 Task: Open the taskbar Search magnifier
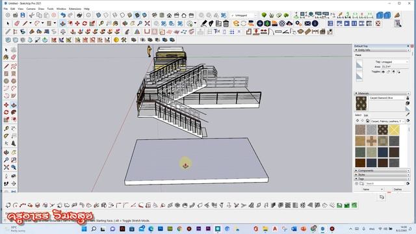(x=94, y=229)
